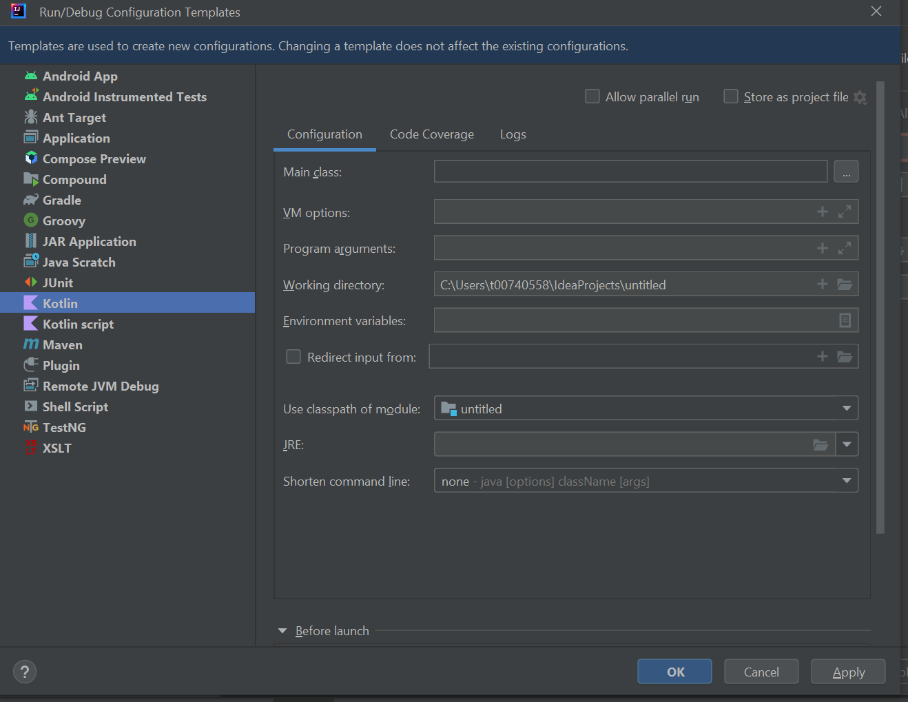Click the Gradle elephant icon

(31, 200)
